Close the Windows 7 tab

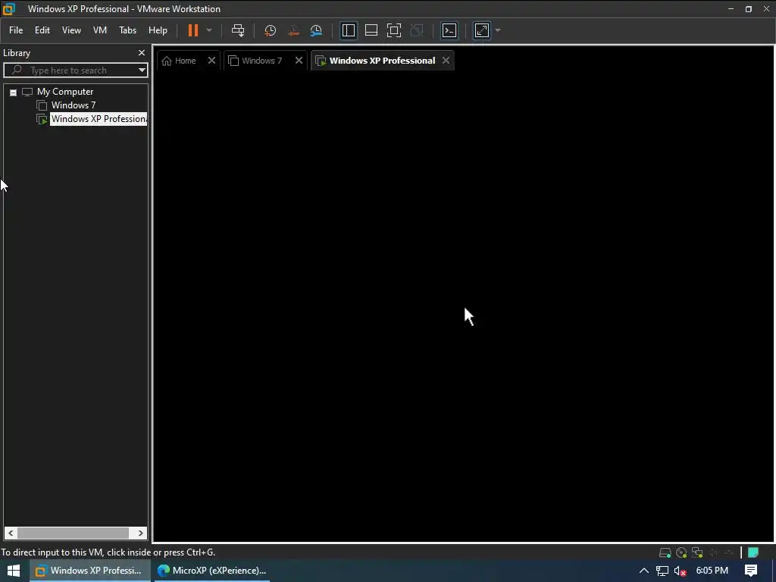click(299, 61)
